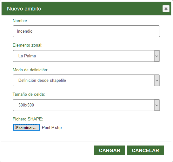Click the Modo de definición: label
The width and height of the screenshot is (173, 162).
click(30, 70)
